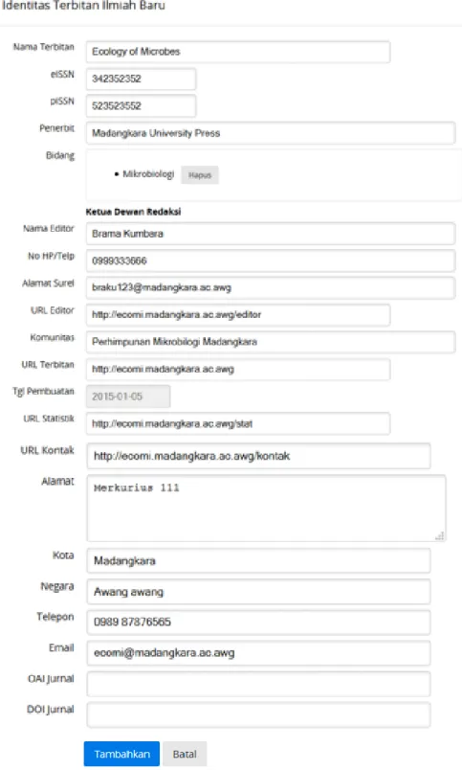Viewport: 462px width, 770px height.
Task: Select the pISSN input field
Action: tap(142, 105)
